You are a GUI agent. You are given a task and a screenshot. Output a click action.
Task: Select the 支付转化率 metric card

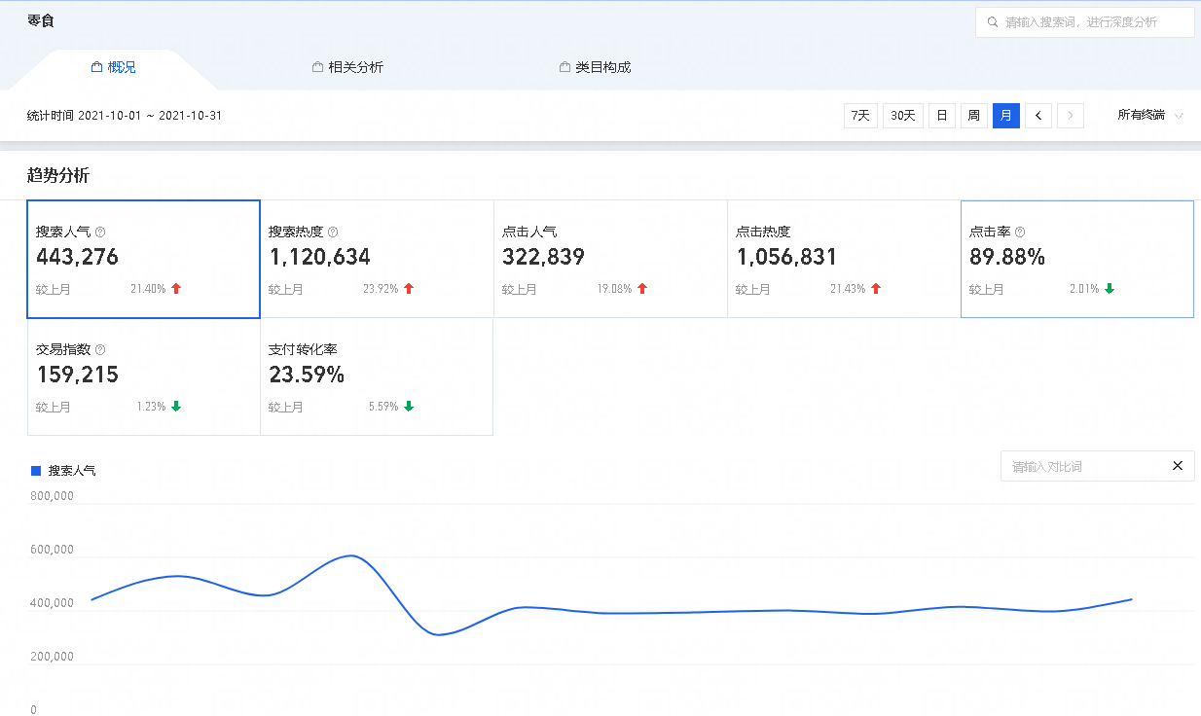tap(377, 376)
